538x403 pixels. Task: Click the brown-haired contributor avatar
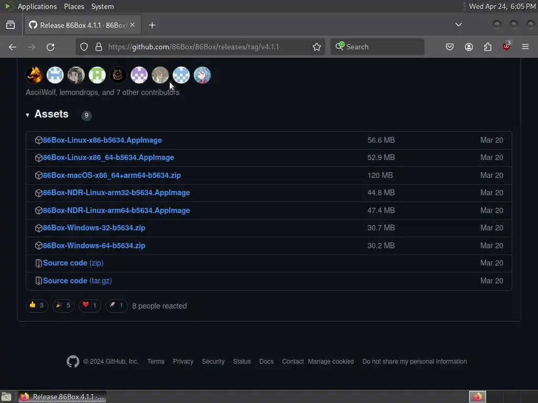(160, 75)
